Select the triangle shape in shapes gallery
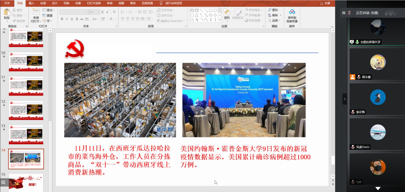This screenshot has height=192, width=405. 197,15
